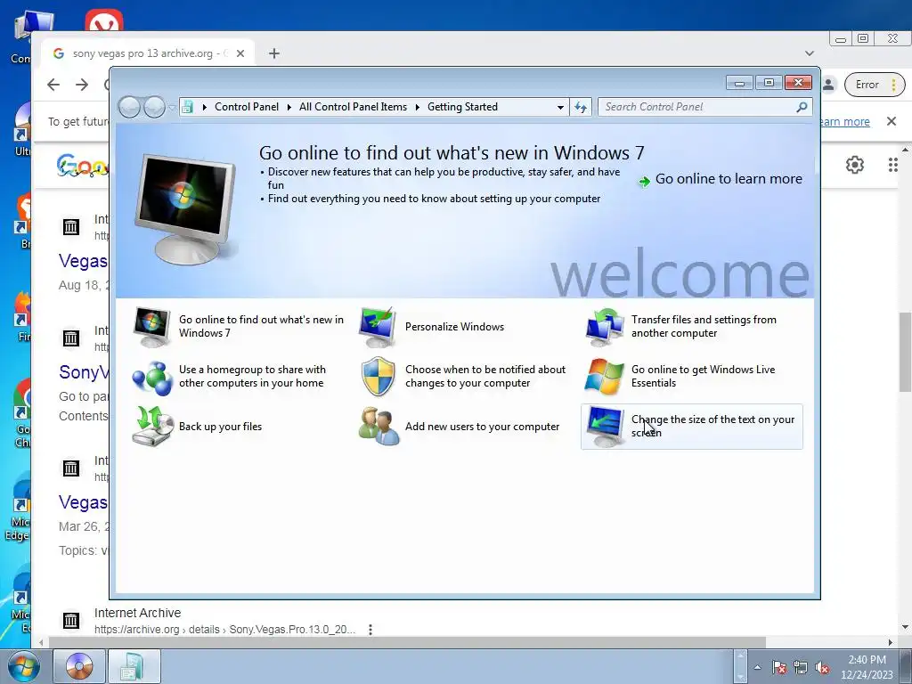
Task: Click the change text size monitor icon
Action: (x=605, y=427)
